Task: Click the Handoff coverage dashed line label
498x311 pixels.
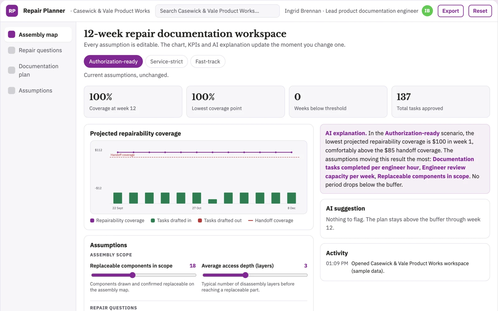Action: (123, 155)
